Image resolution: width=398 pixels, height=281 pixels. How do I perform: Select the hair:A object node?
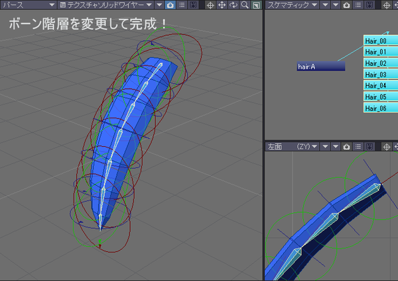coord(321,66)
